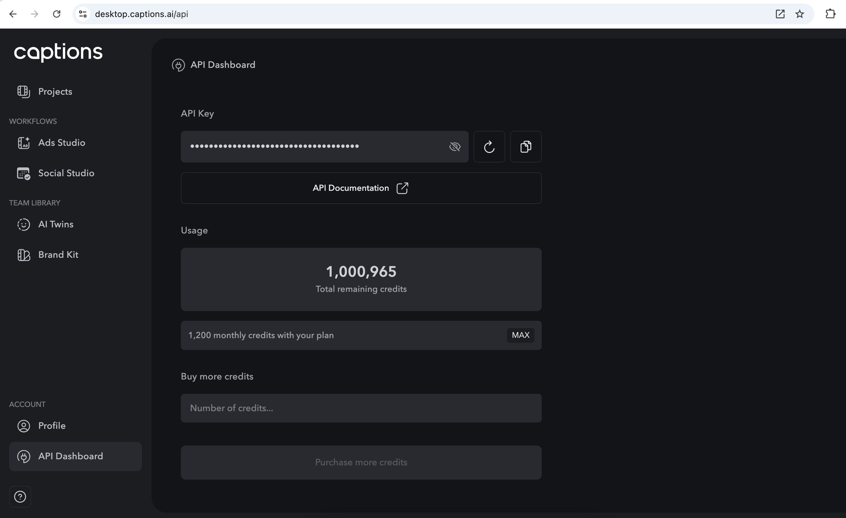The width and height of the screenshot is (846, 518).
Task: Select the address bar URL desktop.captions.ai/api
Action: pyautogui.click(x=142, y=14)
